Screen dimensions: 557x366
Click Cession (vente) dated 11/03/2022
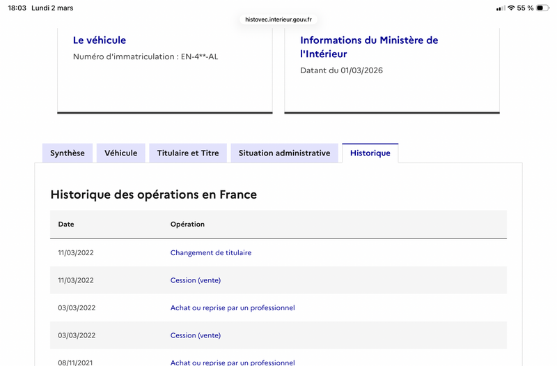196,280
